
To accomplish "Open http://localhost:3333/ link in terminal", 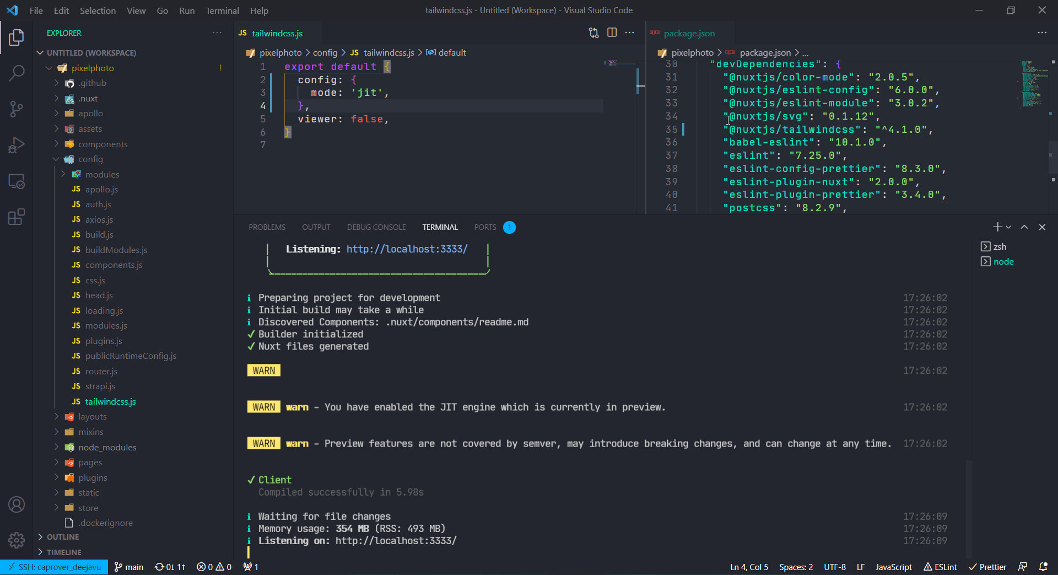I will tap(406, 249).
